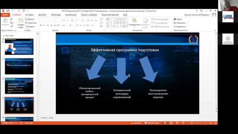Click the zoom slider handle
238x134 pixels.
(x=192, y=123)
